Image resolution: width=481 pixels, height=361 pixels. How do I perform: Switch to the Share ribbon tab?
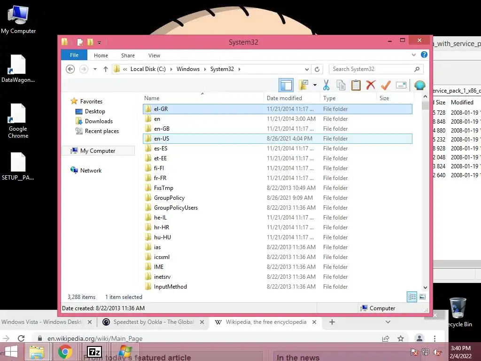[x=128, y=55]
